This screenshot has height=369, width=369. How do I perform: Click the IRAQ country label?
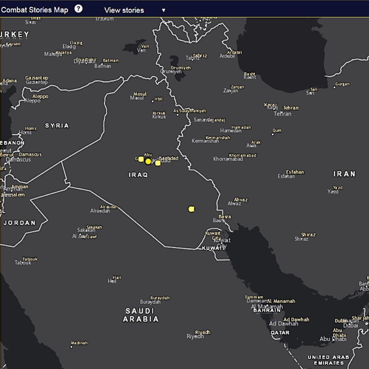pyautogui.click(x=138, y=175)
